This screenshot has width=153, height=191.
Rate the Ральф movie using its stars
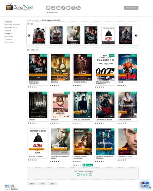[122, 86]
